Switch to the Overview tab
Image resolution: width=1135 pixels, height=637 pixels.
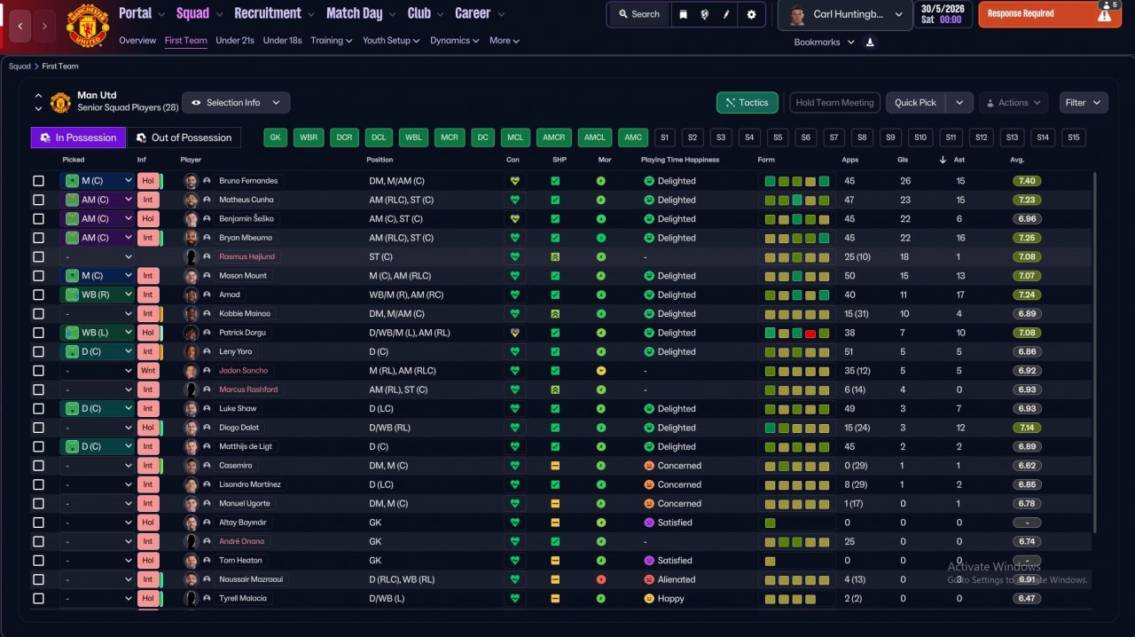tap(137, 41)
